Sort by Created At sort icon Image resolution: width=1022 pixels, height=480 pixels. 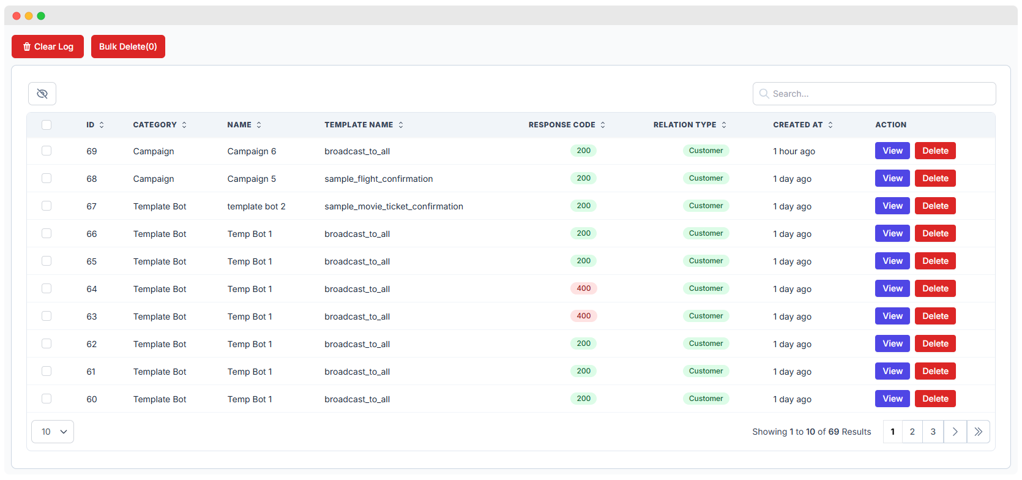(830, 125)
